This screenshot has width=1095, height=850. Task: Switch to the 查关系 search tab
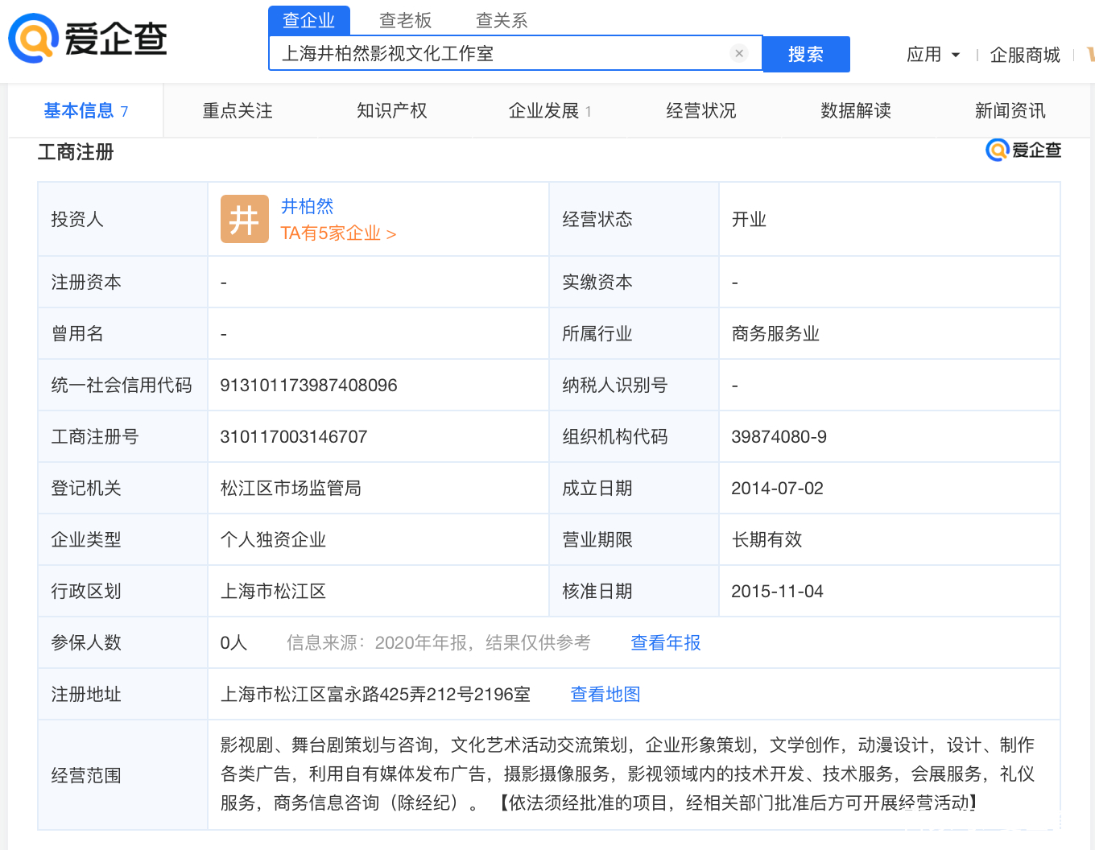(502, 20)
